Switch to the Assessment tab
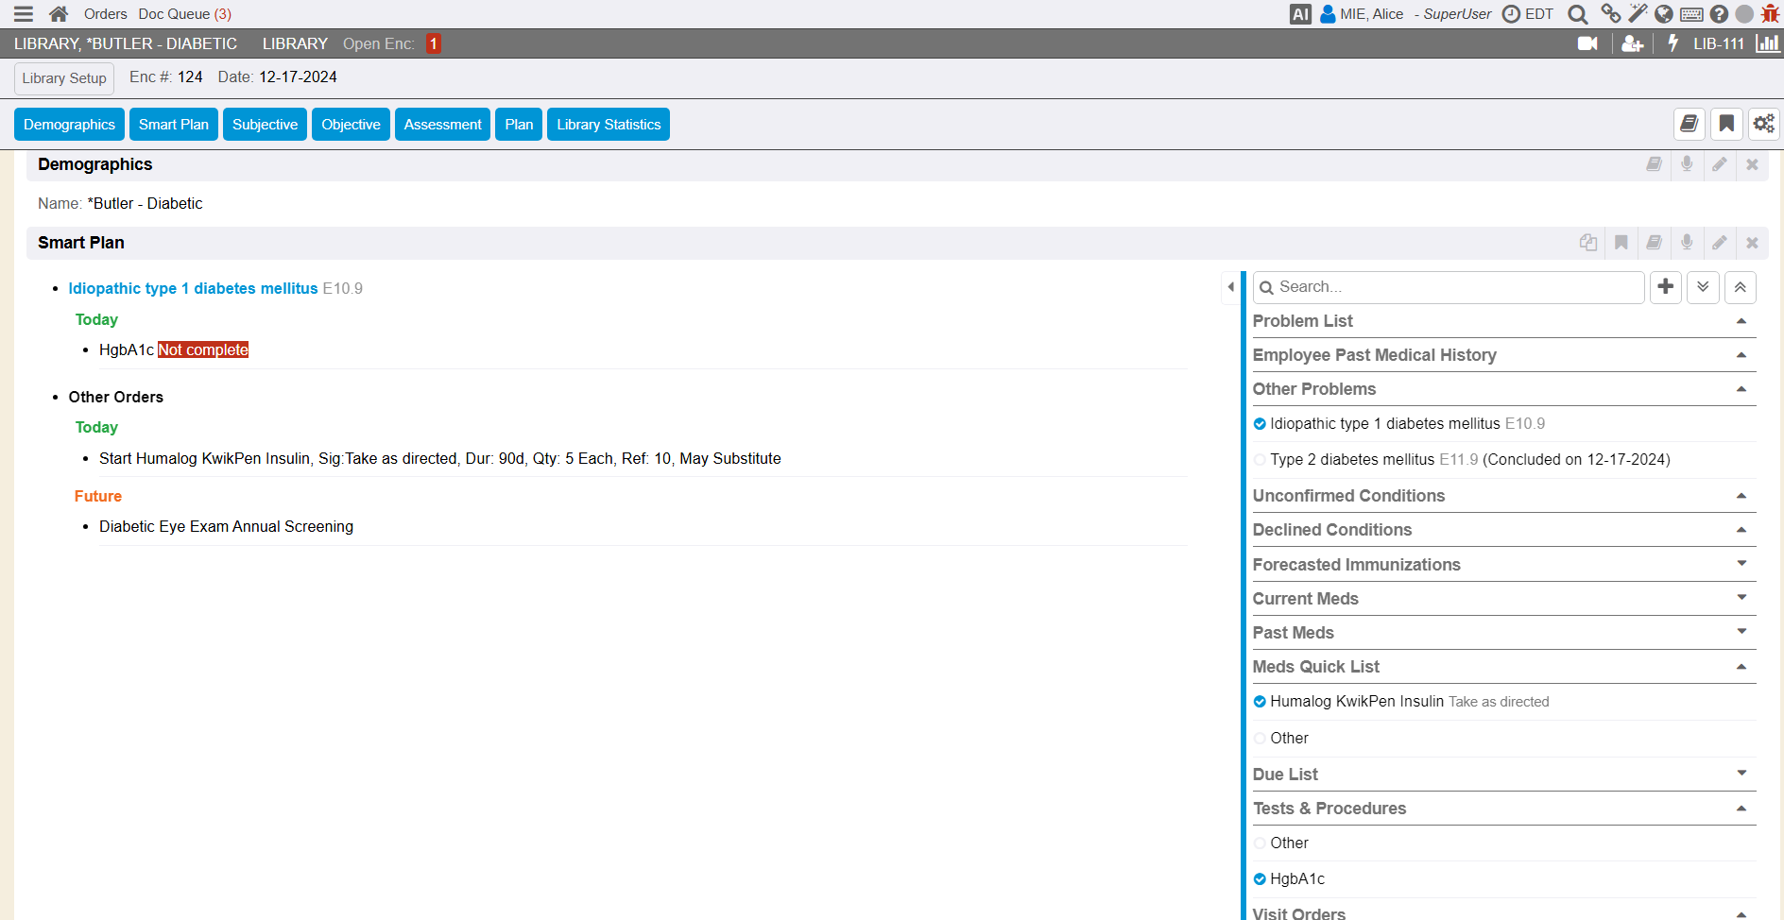The image size is (1784, 920). [x=442, y=125]
